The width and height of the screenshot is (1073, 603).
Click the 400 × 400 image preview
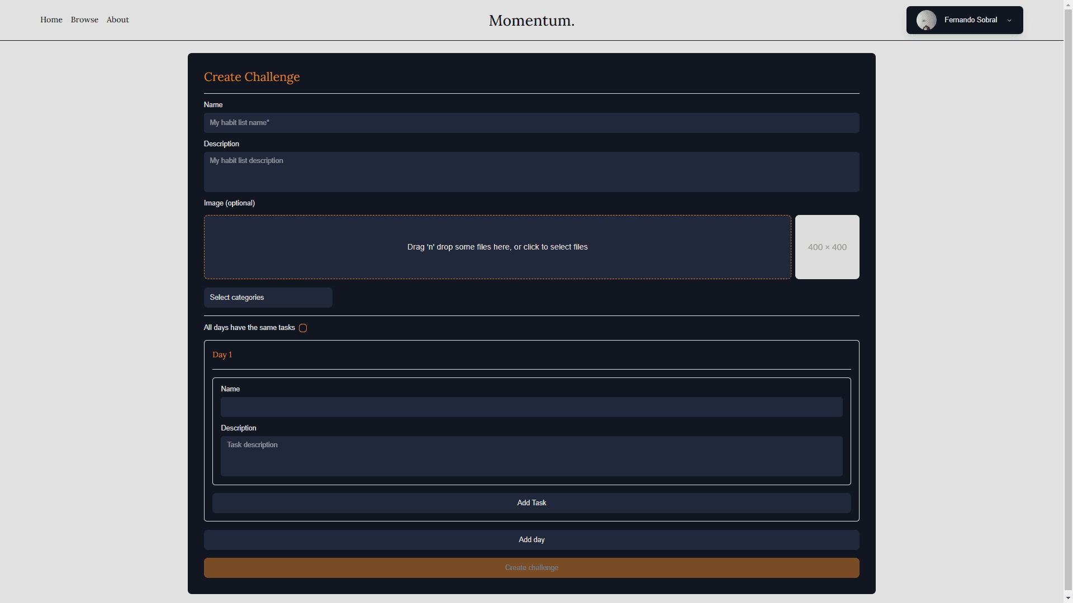[827, 247]
